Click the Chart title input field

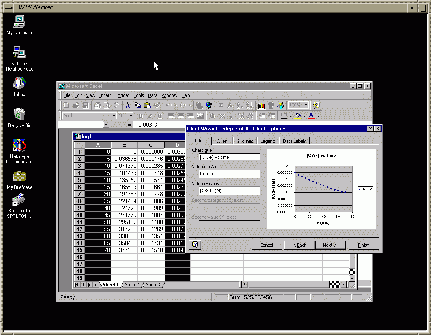tap(230, 157)
